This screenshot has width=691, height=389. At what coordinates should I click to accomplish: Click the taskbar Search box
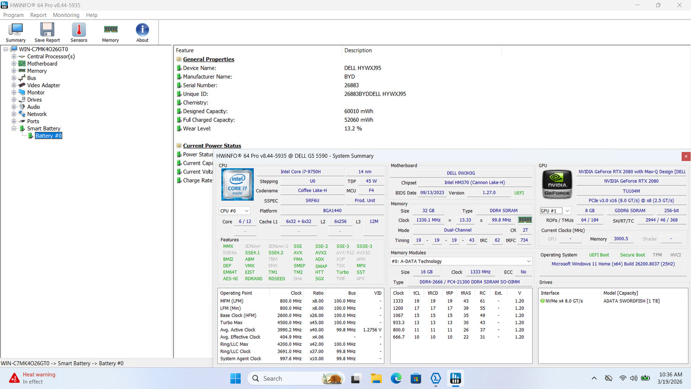click(x=296, y=379)
